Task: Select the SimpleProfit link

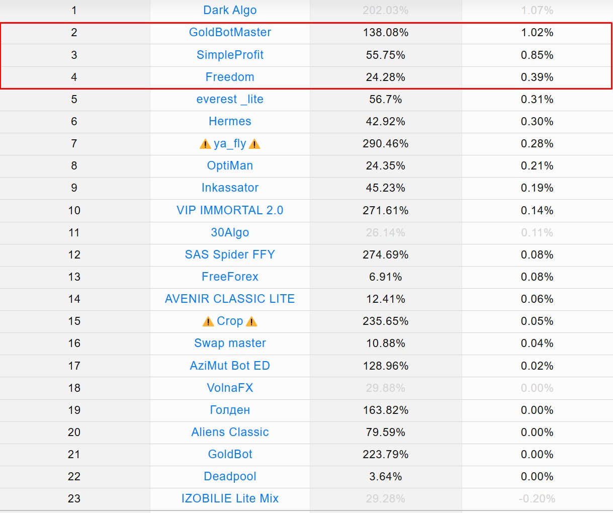Action: coord(230,55)
